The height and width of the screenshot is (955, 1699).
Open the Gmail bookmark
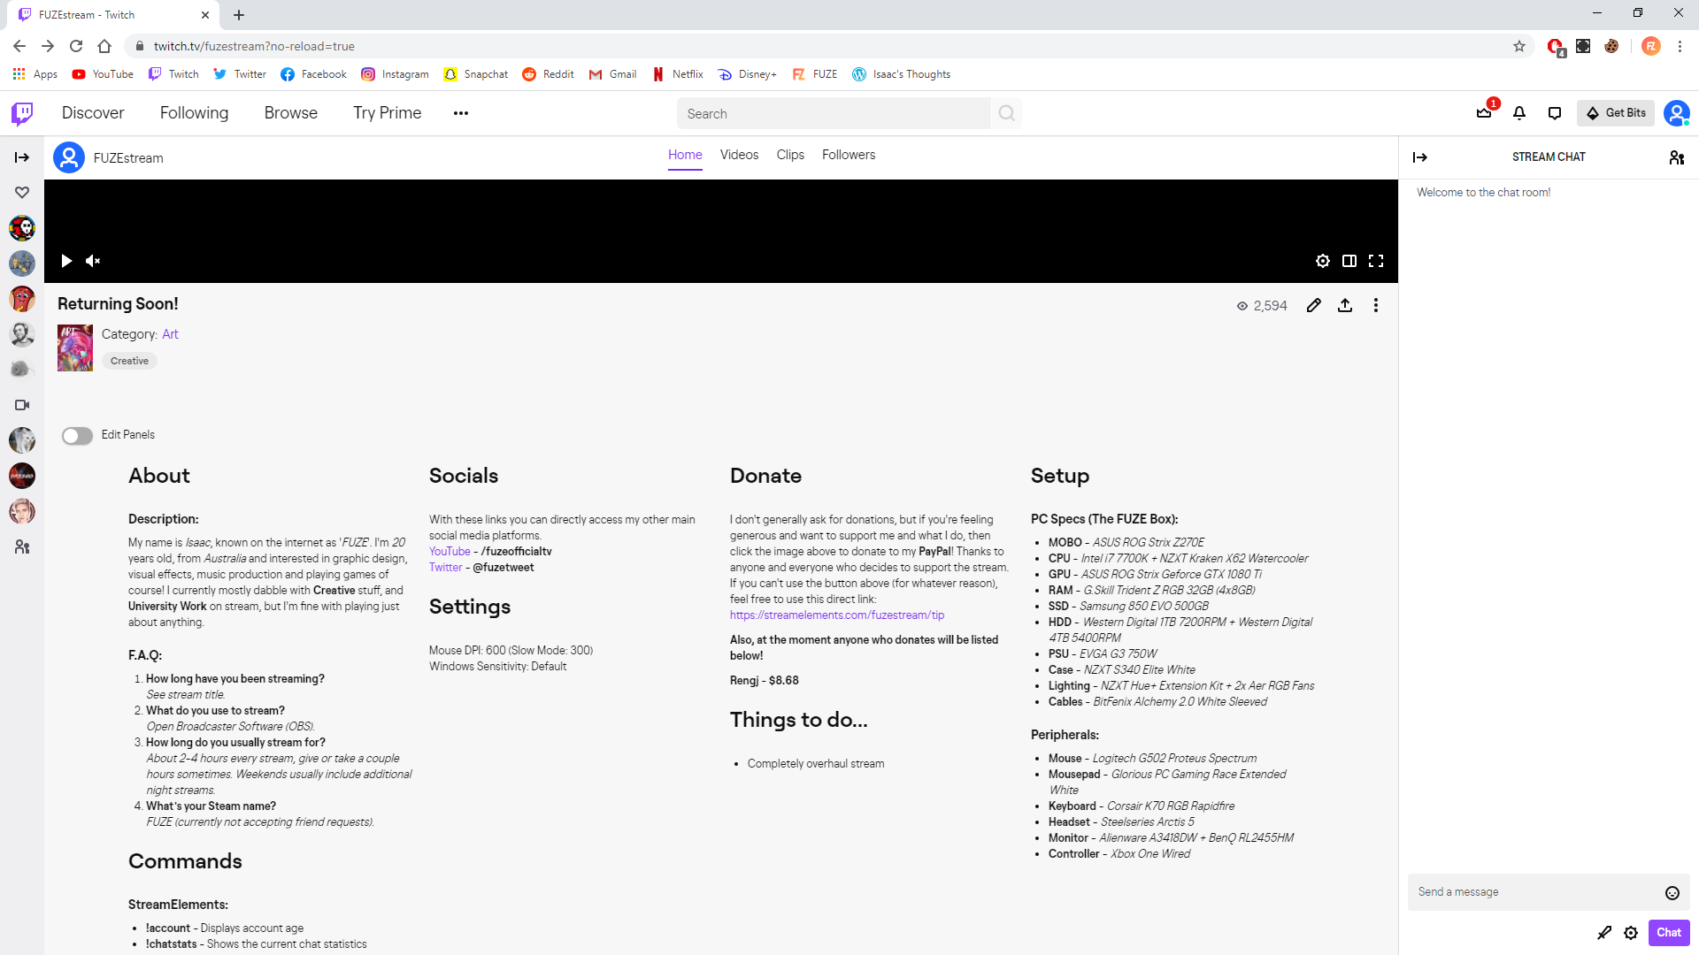pyautogui.click(x=612, y=74)
